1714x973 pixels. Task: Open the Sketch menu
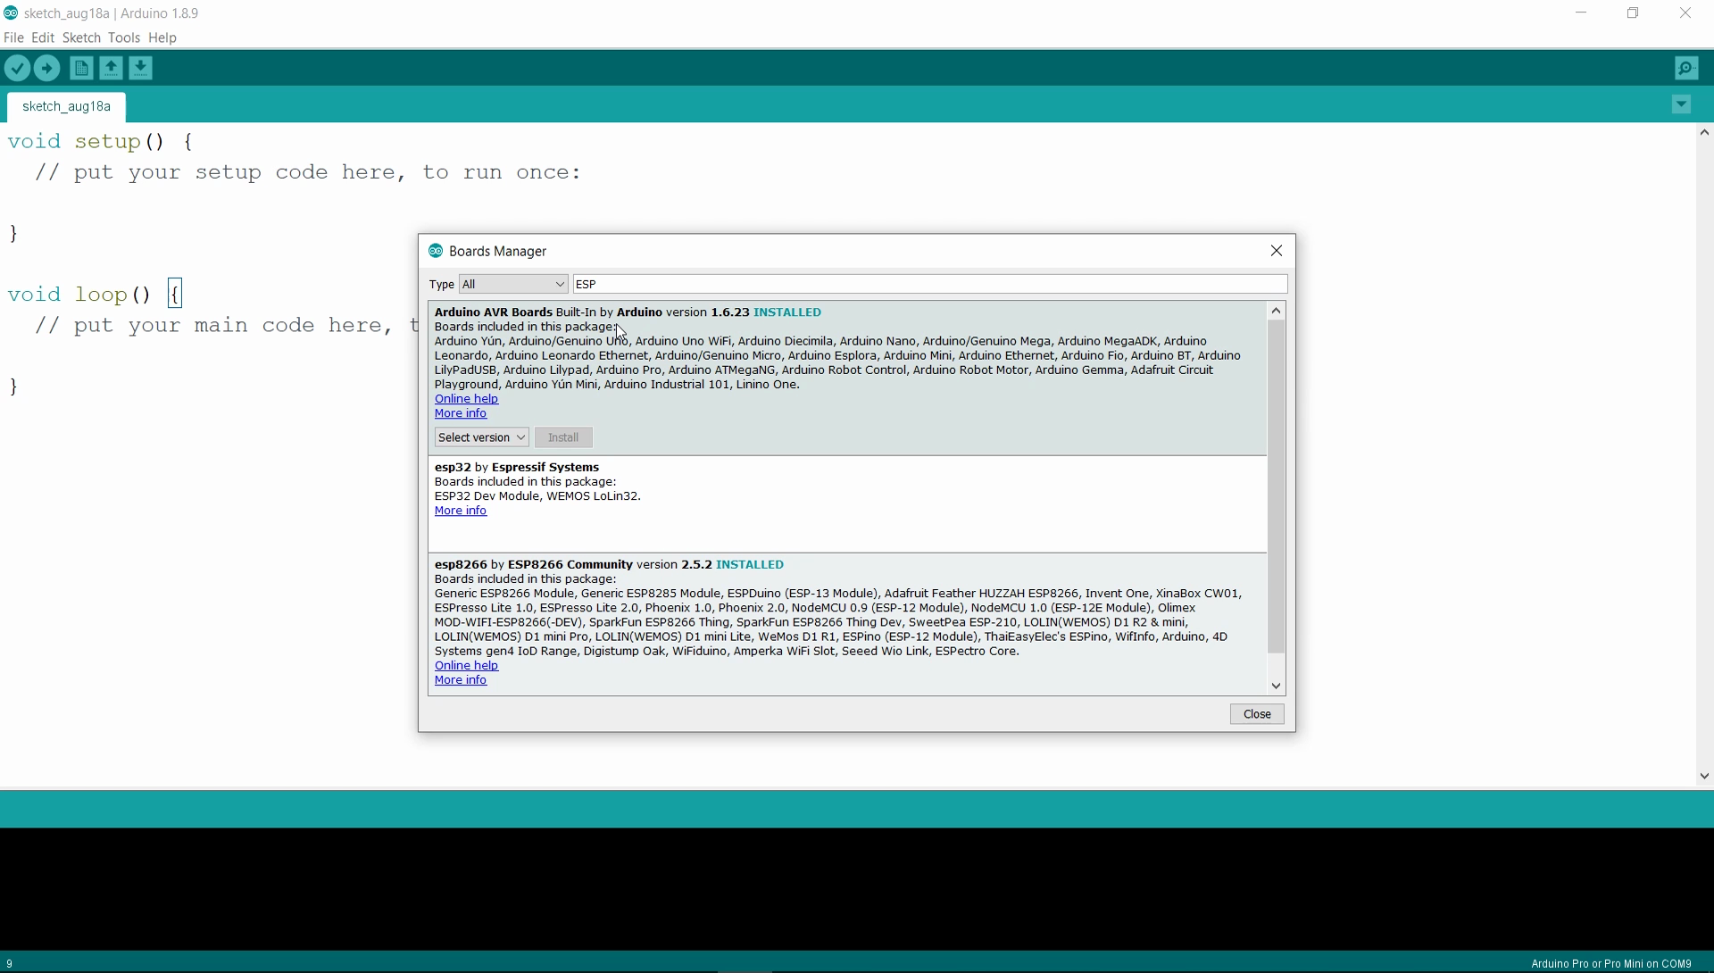(x=81, y=37)
